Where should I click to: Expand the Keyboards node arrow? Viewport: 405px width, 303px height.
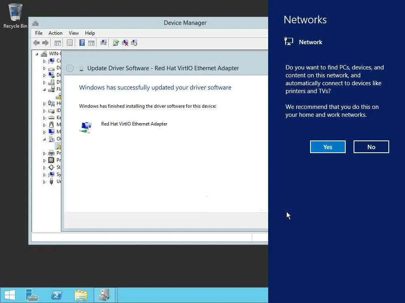44,118
